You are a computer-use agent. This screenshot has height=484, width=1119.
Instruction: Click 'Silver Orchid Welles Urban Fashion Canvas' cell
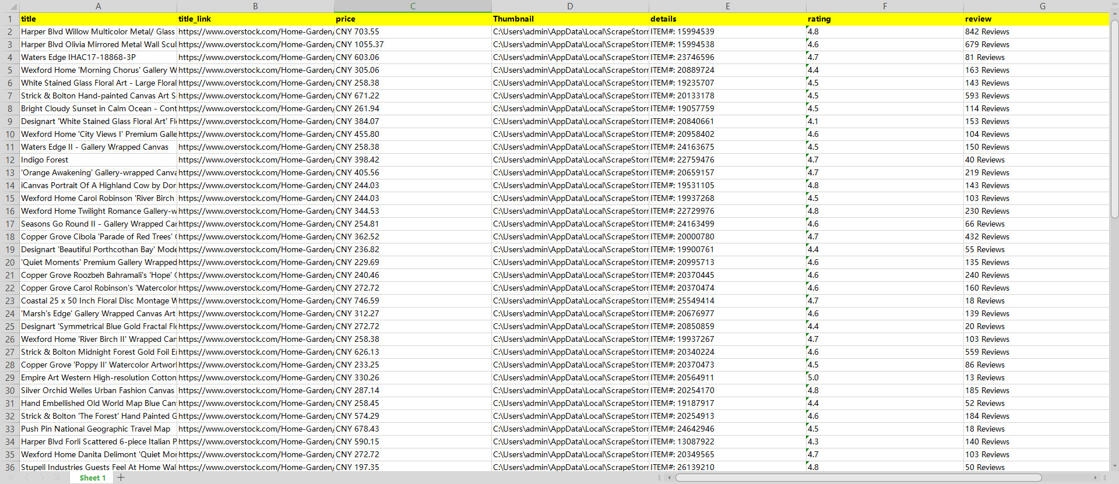(x=98, y=390)
